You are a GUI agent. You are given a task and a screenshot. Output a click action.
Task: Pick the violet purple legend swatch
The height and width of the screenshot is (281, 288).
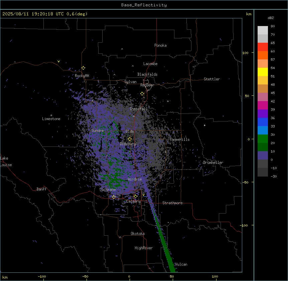[x=263, y=114]
